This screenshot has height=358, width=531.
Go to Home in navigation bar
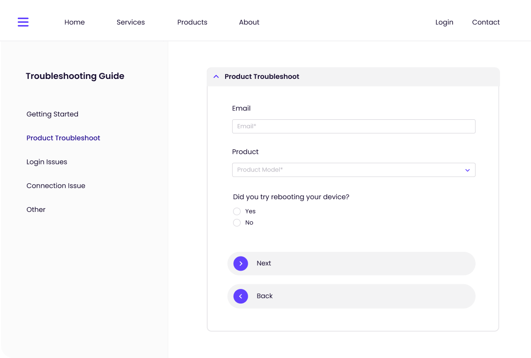(74, 22)
